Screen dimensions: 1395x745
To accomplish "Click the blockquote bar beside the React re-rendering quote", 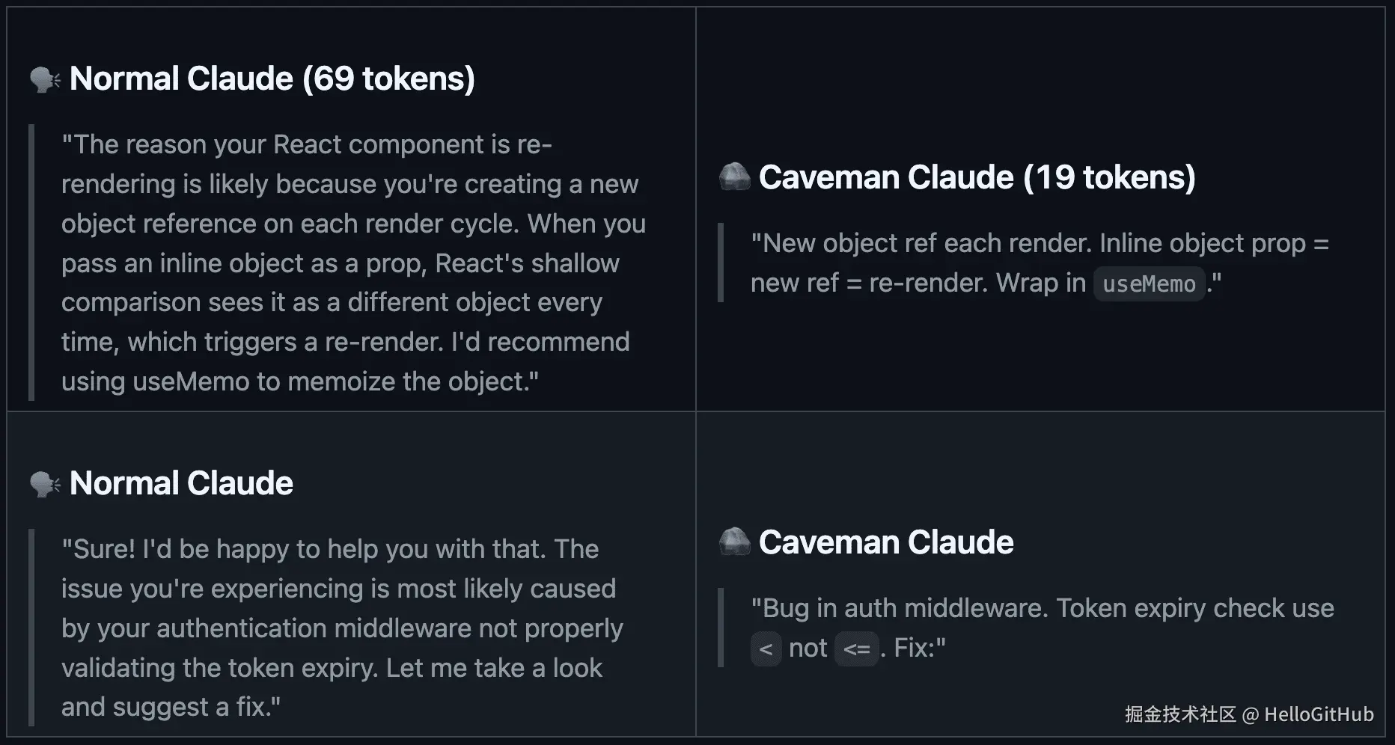I will coord(31,263).
